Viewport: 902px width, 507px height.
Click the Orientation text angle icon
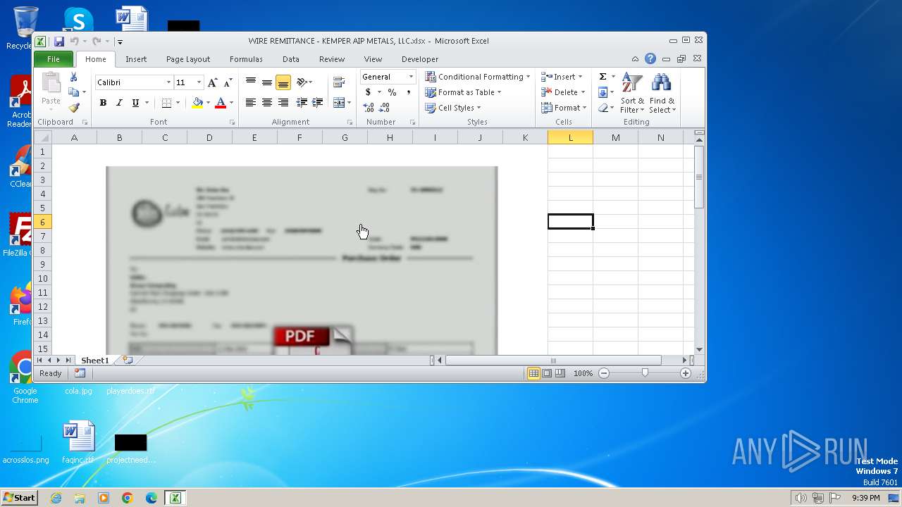302,82
